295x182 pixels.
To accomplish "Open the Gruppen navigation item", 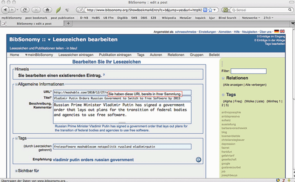I will pyautogui.click(x=196, y=55).
